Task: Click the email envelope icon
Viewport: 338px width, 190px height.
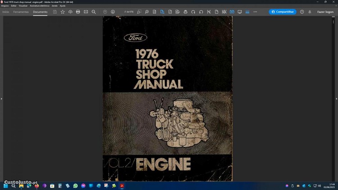Action: 86,12
